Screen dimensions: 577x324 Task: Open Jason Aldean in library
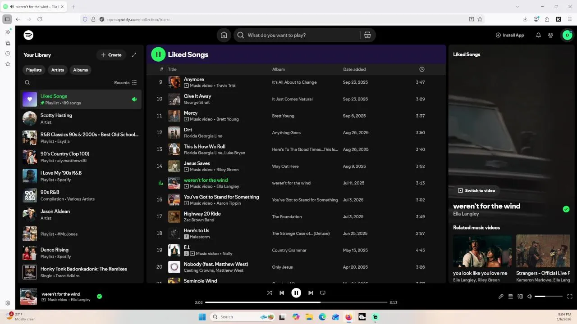point(81,214)
